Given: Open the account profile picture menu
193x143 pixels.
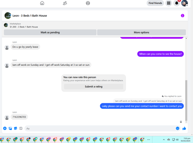Looking at the screenshot, I should [185, 3].
